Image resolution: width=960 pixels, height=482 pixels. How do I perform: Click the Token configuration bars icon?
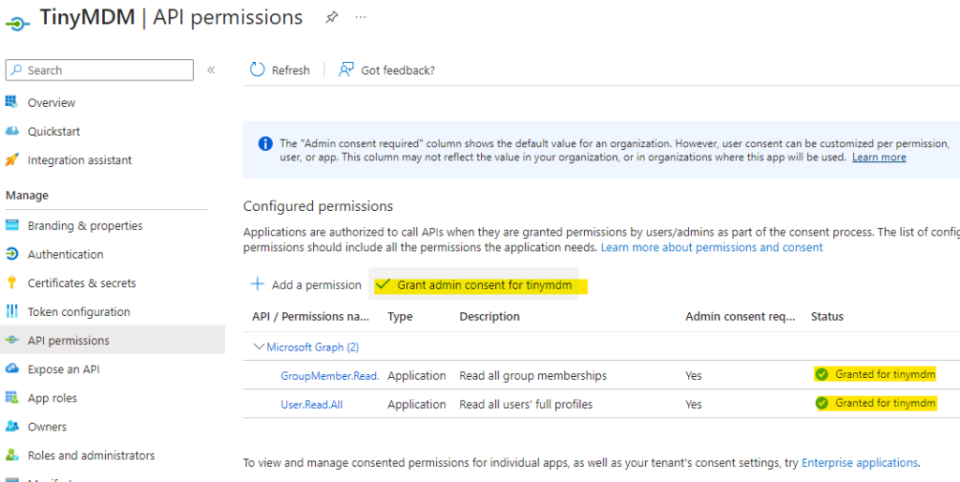point(11,311)
